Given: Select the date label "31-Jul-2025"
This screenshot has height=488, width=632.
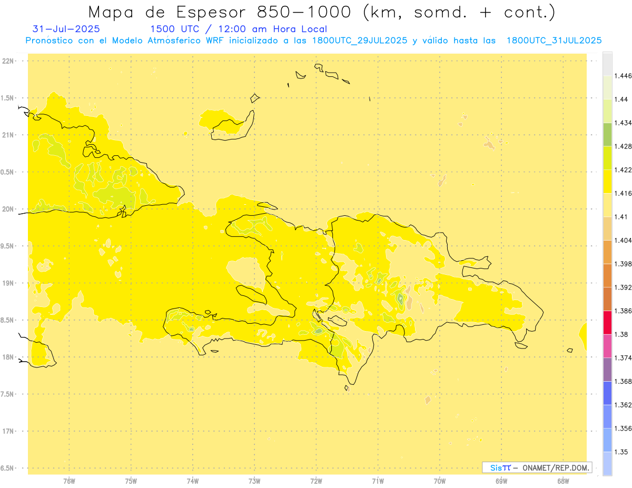Looking at the screenshot, I should tap(66, 29).
